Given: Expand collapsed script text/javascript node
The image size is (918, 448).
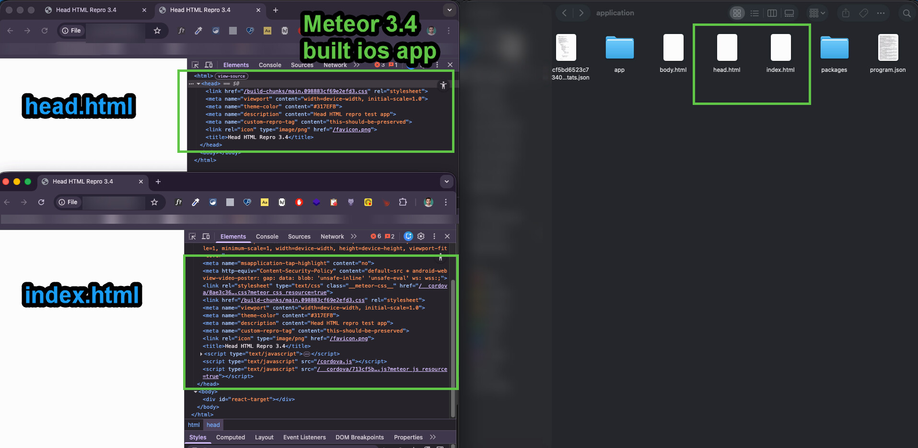Looking at the screenshot, I should click(x=201, y=354).
